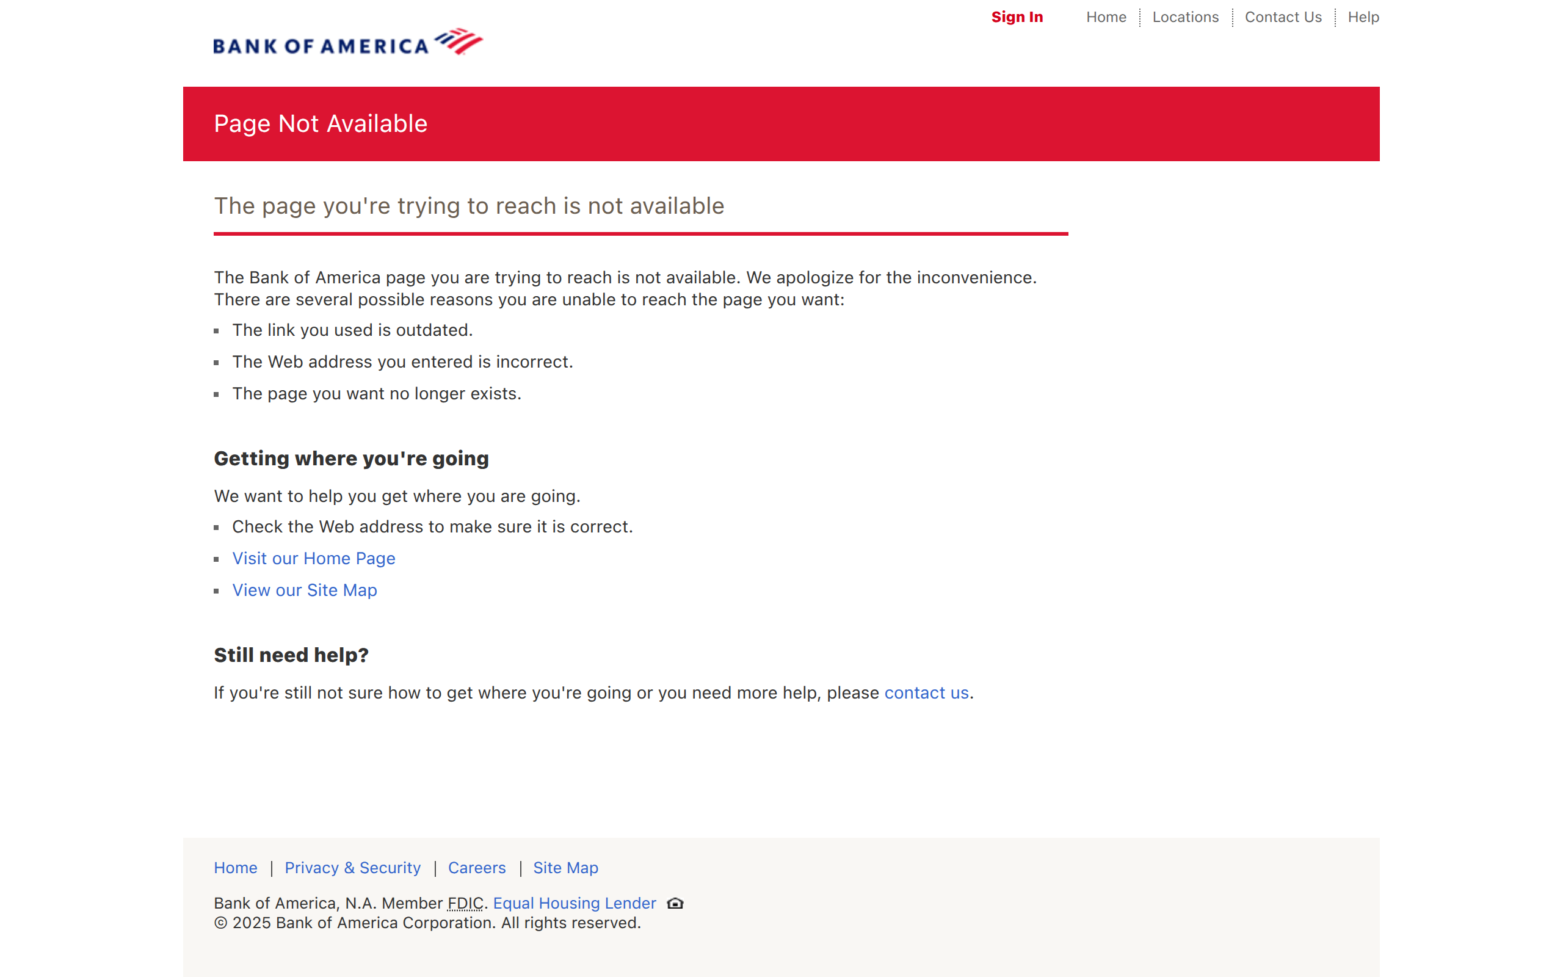Click the page heading text
1563x977 pixels.
[470, 206]
